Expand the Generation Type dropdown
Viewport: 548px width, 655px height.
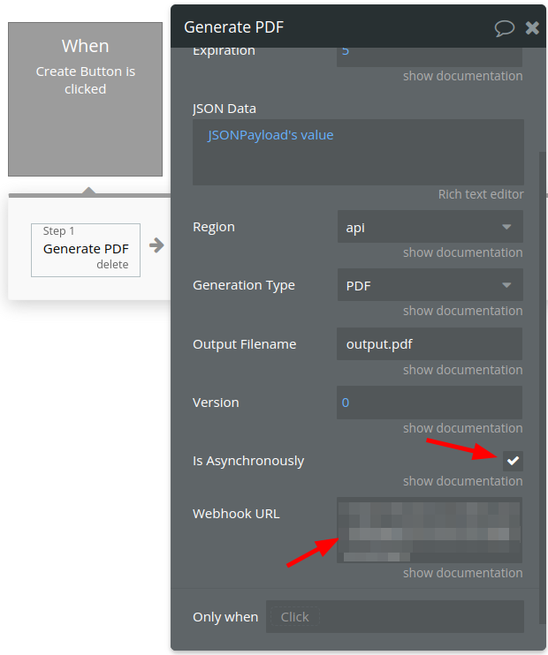[430, 285]
